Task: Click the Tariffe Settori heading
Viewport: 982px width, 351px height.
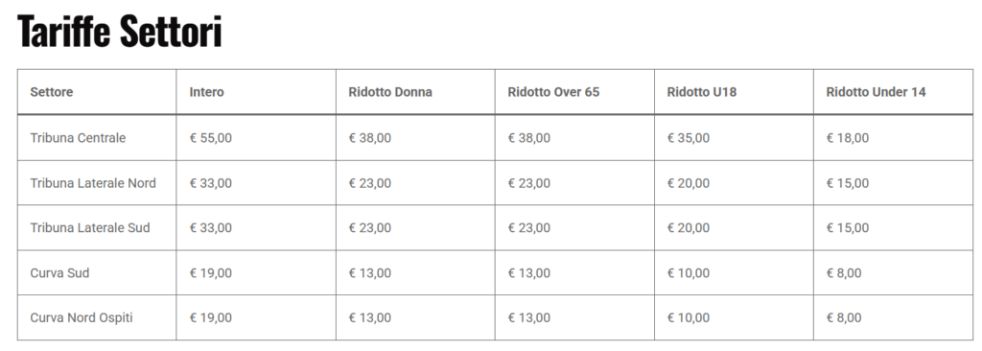Action: pos(119,31)
